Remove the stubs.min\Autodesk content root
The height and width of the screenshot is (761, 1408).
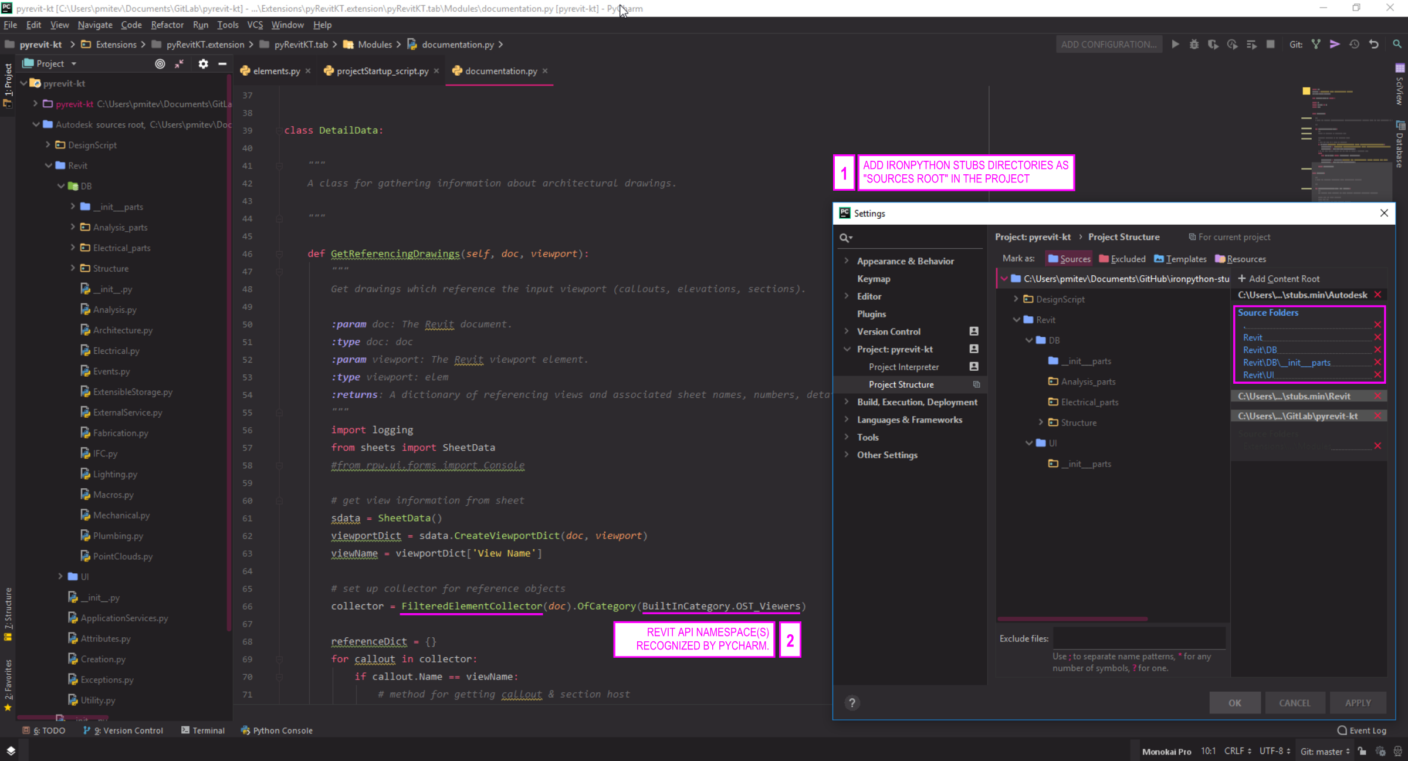1377,295
